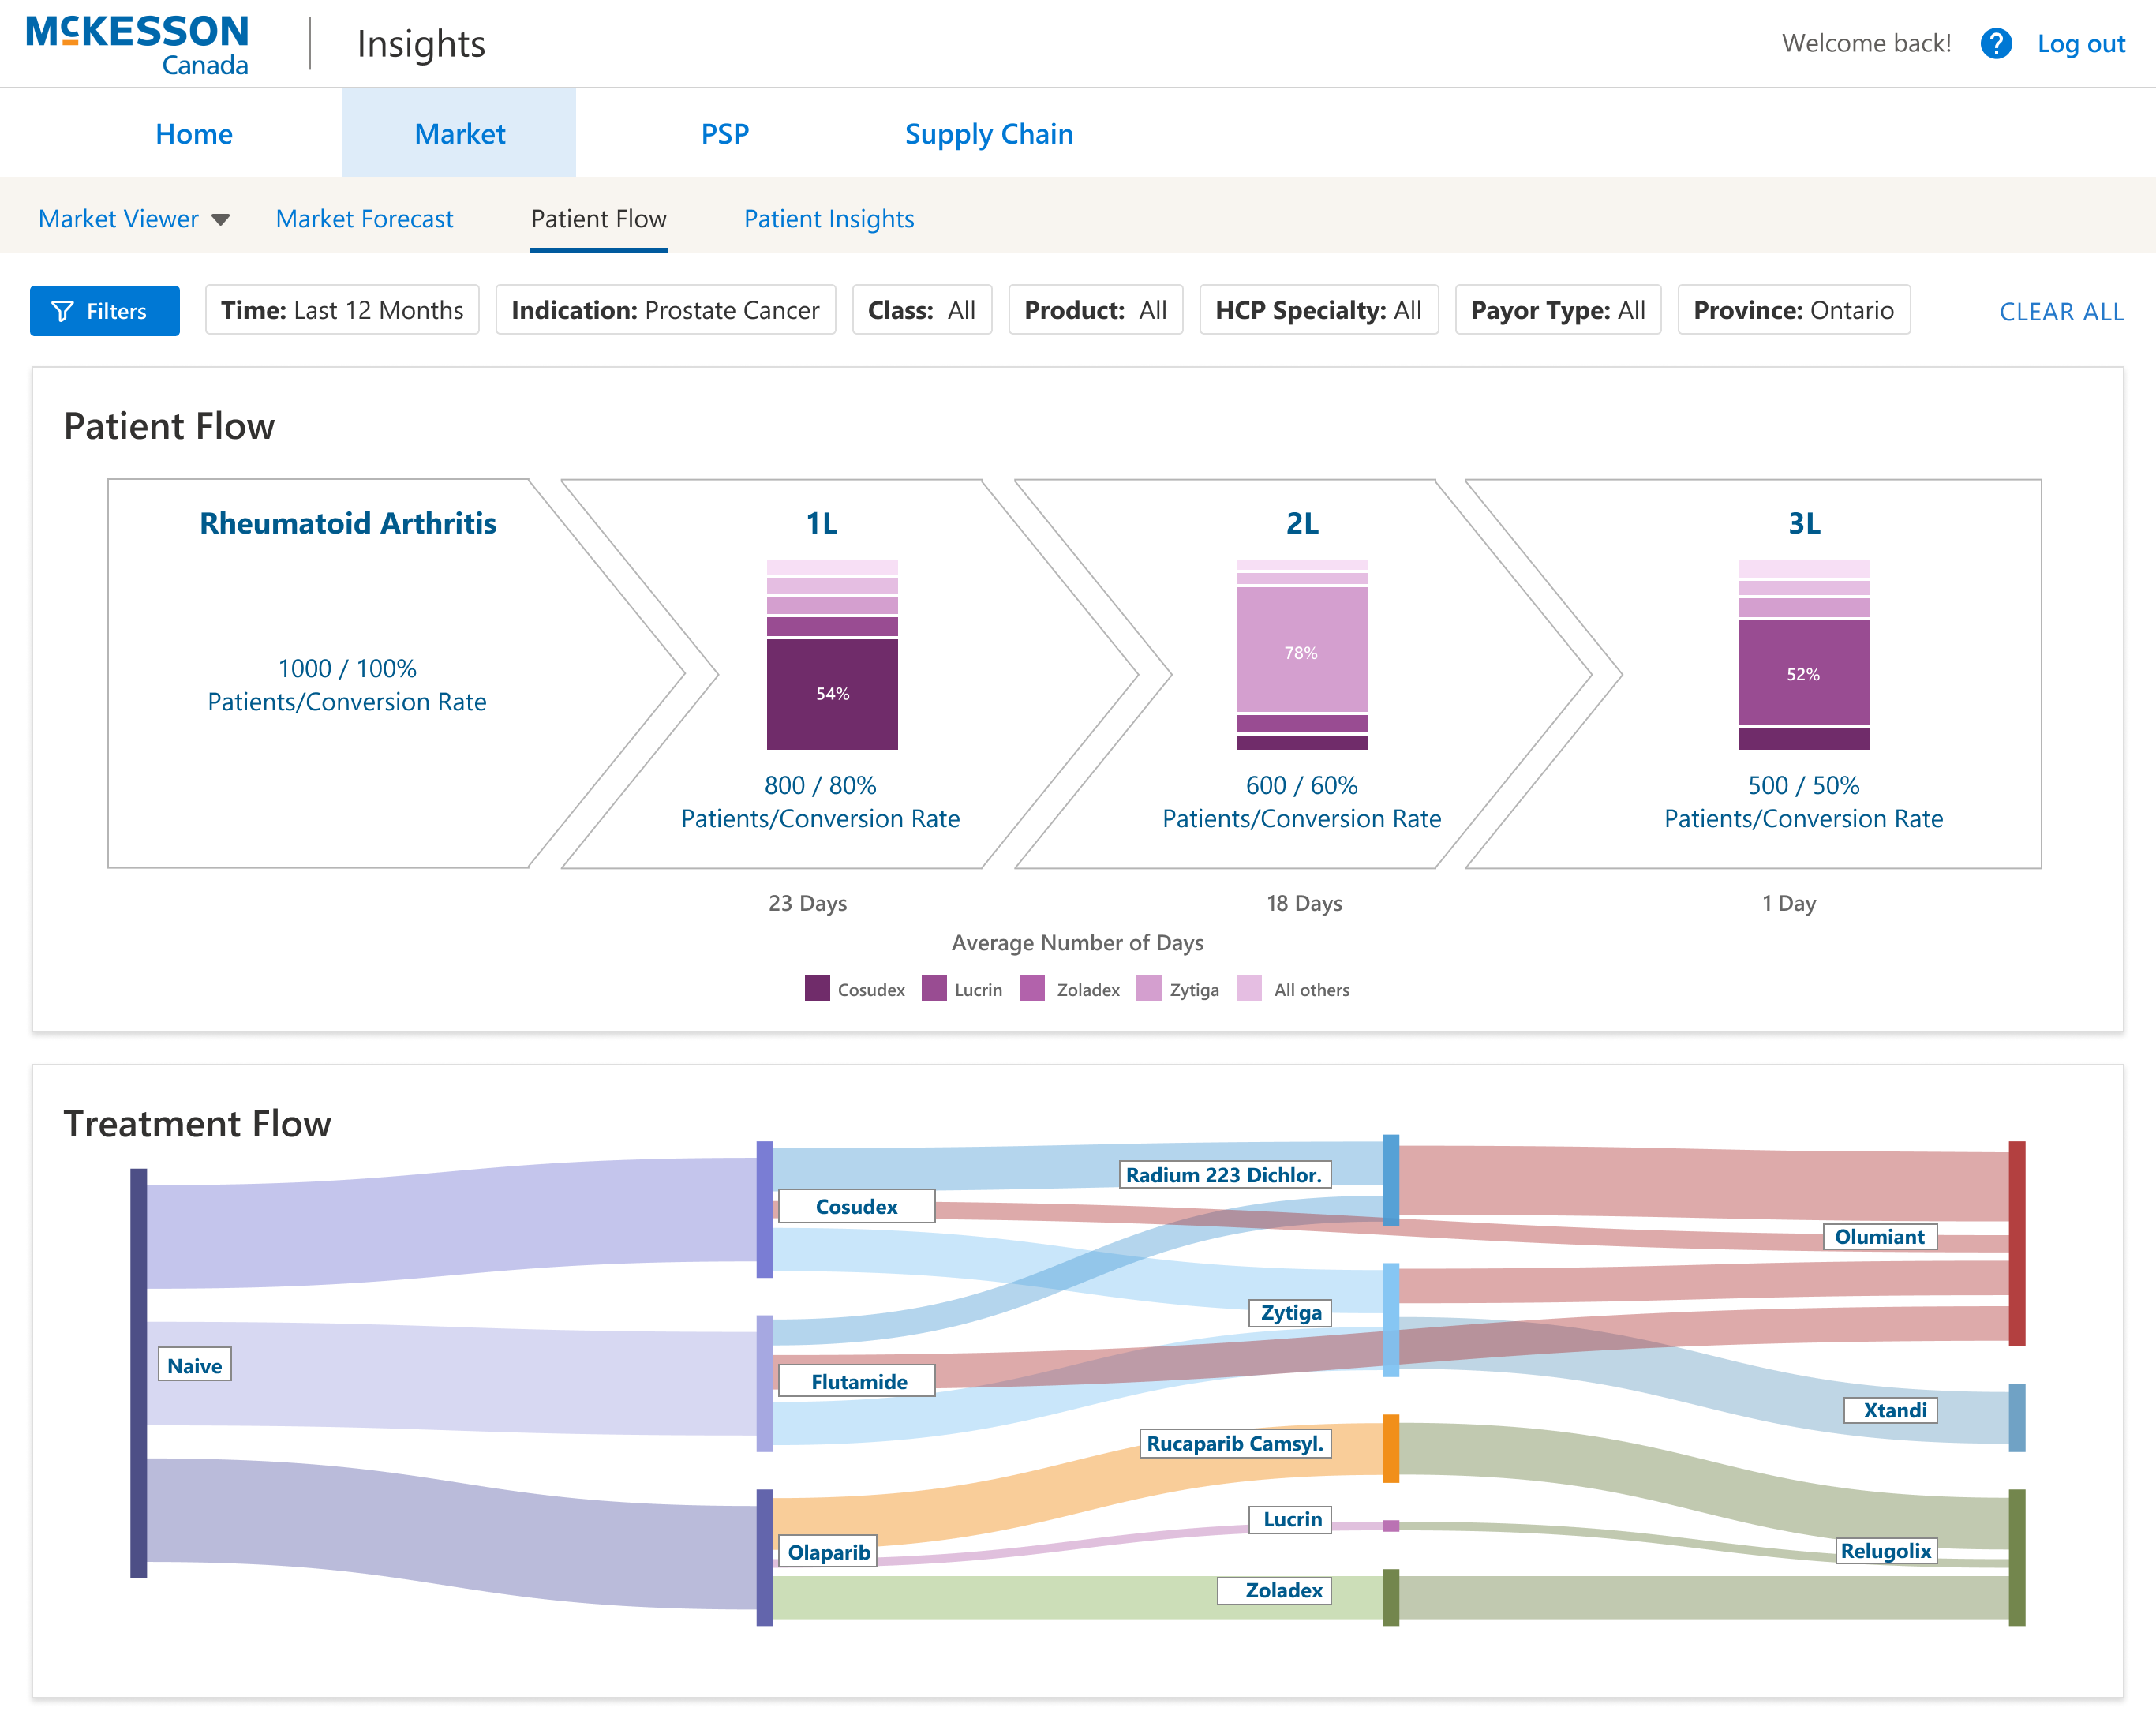The image size is (2156, 1730).
Task: Go to the Home tab
Action: click(x=194, y=134)
